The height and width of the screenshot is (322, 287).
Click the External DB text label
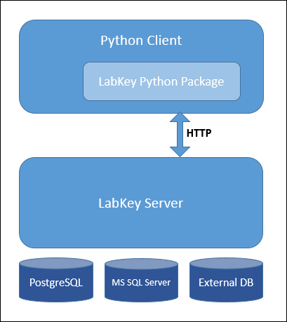click(x=226, y=283)
